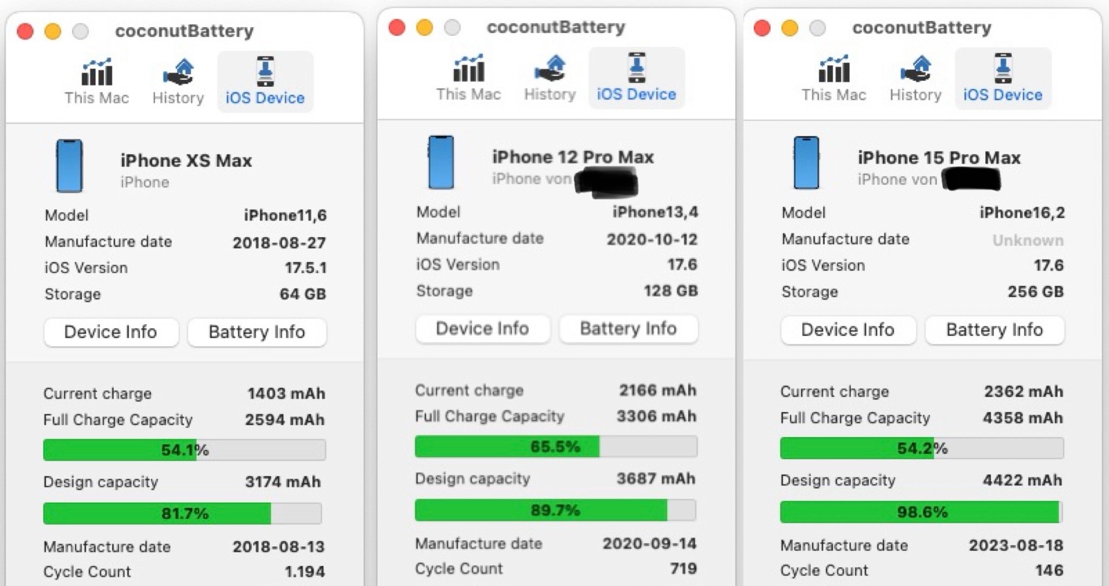The height and width of the screenshot is (586, 1109).
Task: Select iOS Device icon in the 12 Pro Max window
Action: pyautogui.click(x=636, y=68)
